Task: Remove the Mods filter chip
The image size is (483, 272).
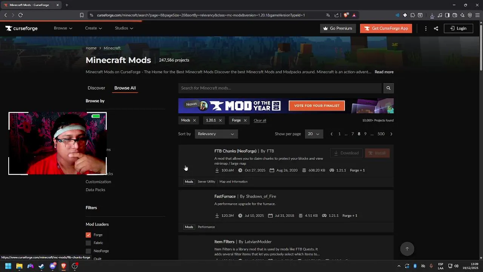Action: coord(194,121)
